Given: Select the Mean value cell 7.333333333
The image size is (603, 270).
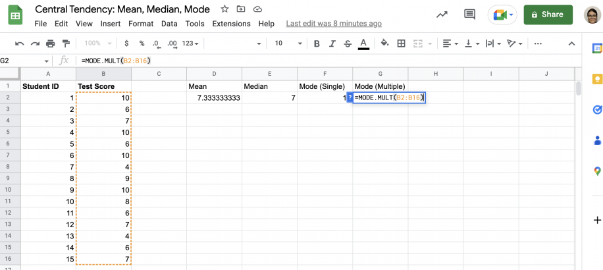Looking at the screenshot, I should tap(214, 97).
